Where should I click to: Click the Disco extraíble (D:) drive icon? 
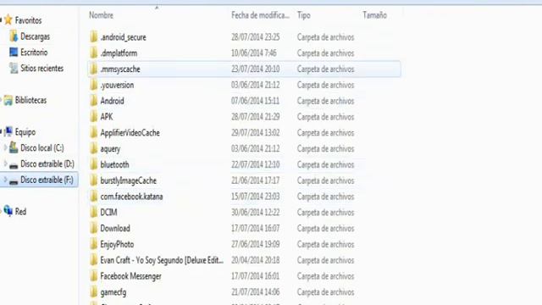point(14,165)
